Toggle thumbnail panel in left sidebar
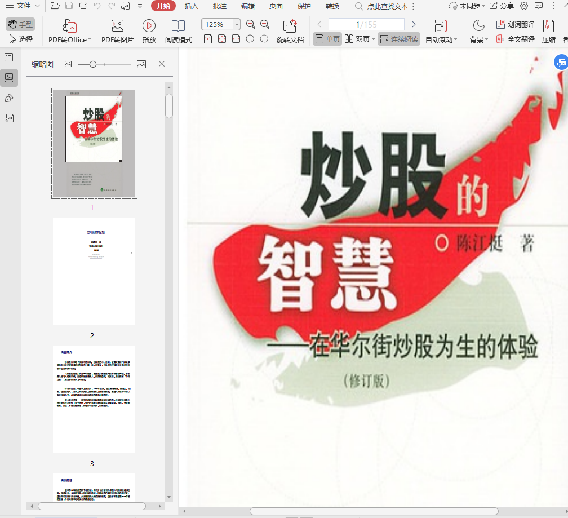This screenshot has width=568, height=518. coord(9,78)
